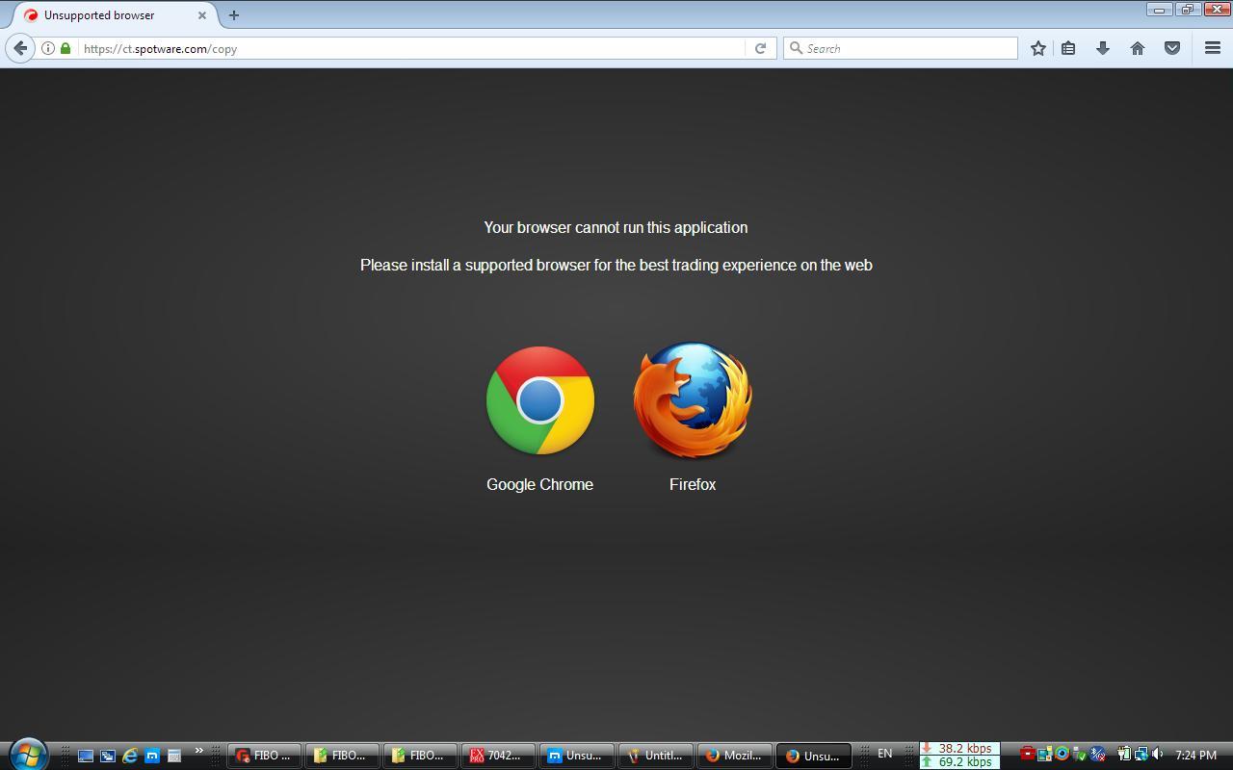Click the network connection tray icon
The image size is (1233, 770).
(x=1141, y=754)
